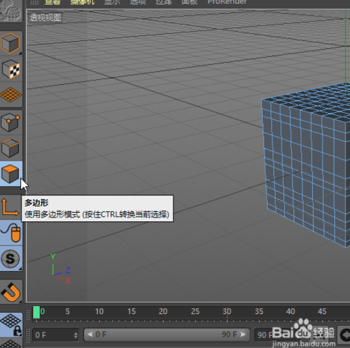Open the ProRender menu
The image size is (350, 348).
[227, 2]
